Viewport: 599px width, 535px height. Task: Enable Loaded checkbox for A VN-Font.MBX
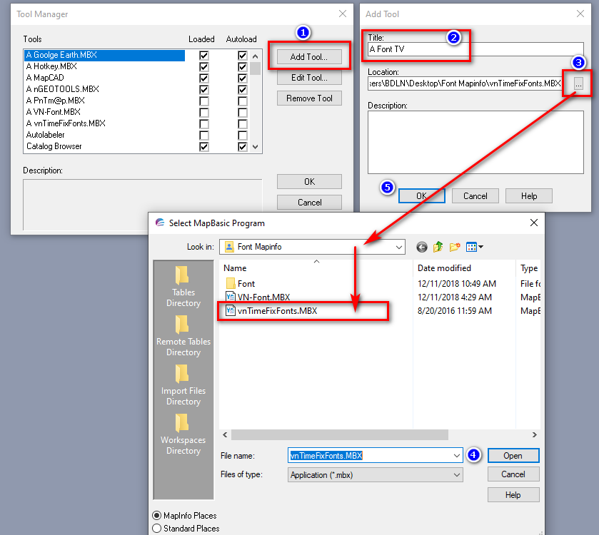[x=204, y=112]
